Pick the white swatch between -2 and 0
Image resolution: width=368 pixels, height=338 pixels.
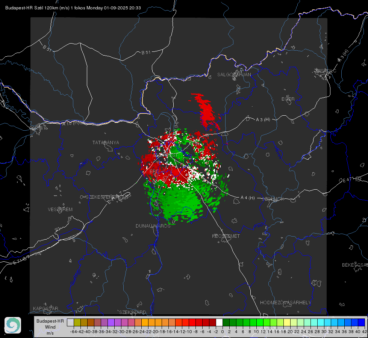(219, 322)
